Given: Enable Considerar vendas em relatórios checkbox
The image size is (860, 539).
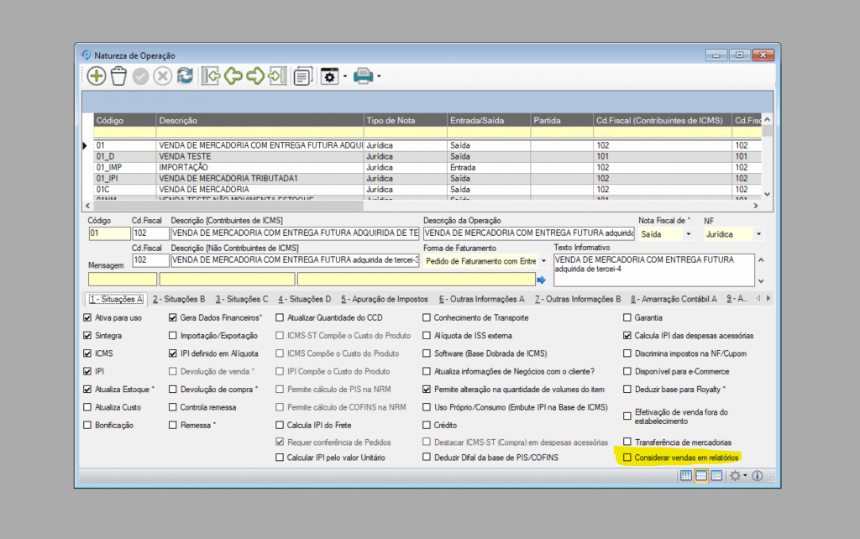Looking at the screenshot, I should [x=627, y=458].
